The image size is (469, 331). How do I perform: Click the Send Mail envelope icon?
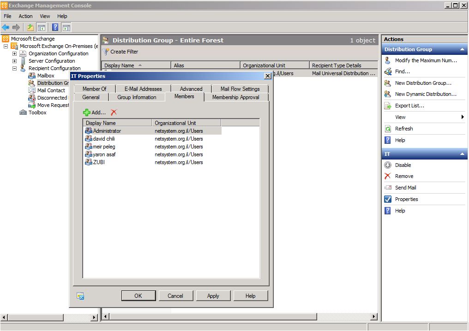[x=388, y=188]
